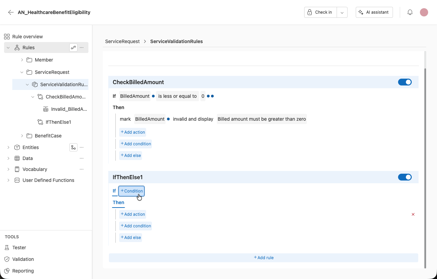Click the Validation shield icon
This screenshot has height=279, width=437.
coord(7,259)
